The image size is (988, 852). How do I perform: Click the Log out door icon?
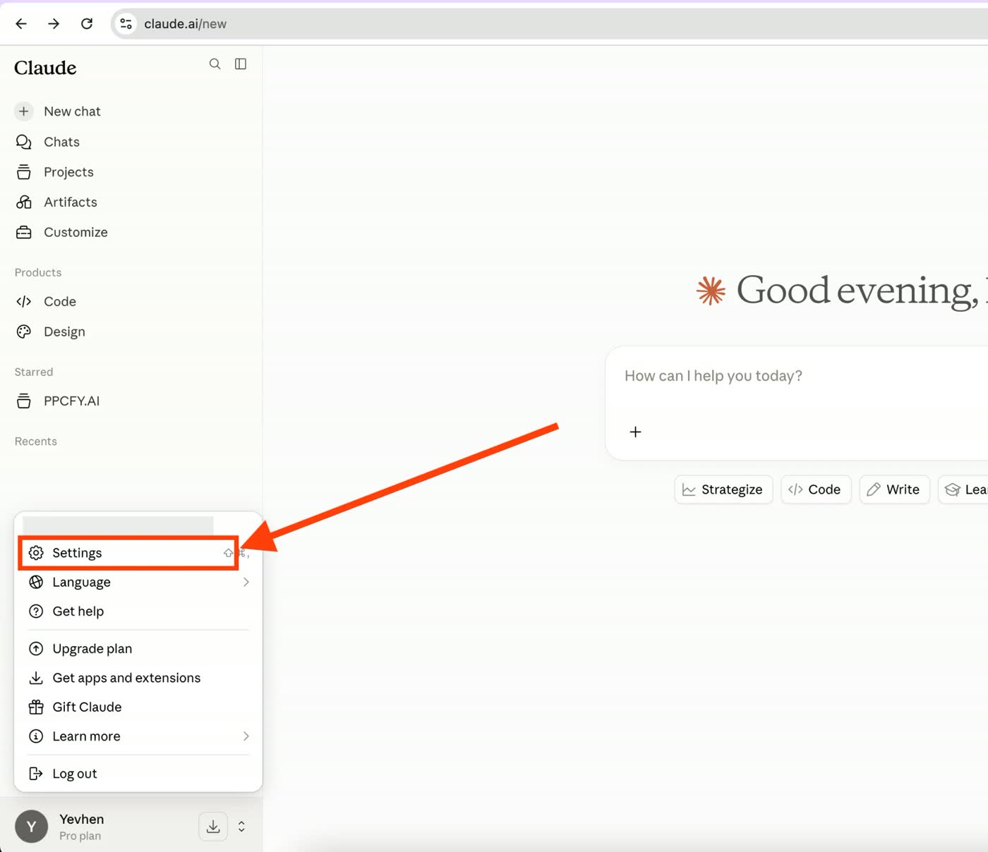[x=36, y=774]
